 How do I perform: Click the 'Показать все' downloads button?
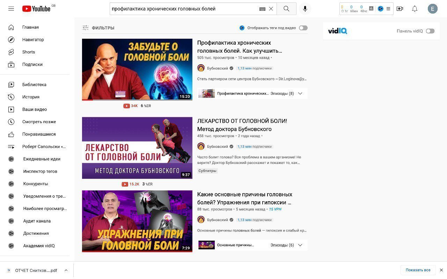[x=418, y=270]
